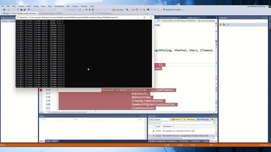
Task: Click the breakpoint marker on line 376
Action: 41,90
